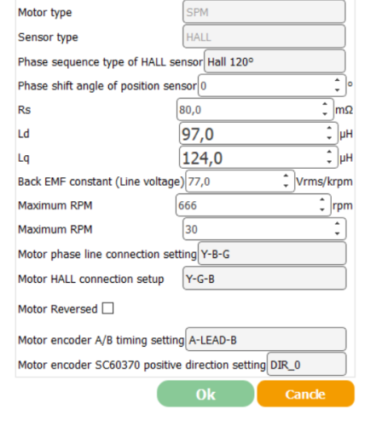Screen dimensions: 382x426
Task: Open Motor phase line connection Y-B-G dropdown
Action: point(272,254)
